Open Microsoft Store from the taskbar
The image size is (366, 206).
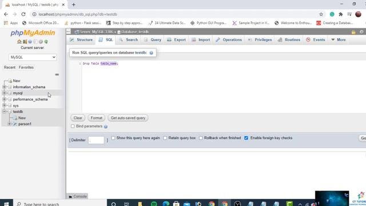pyautogui.click(x=176, y=204)
